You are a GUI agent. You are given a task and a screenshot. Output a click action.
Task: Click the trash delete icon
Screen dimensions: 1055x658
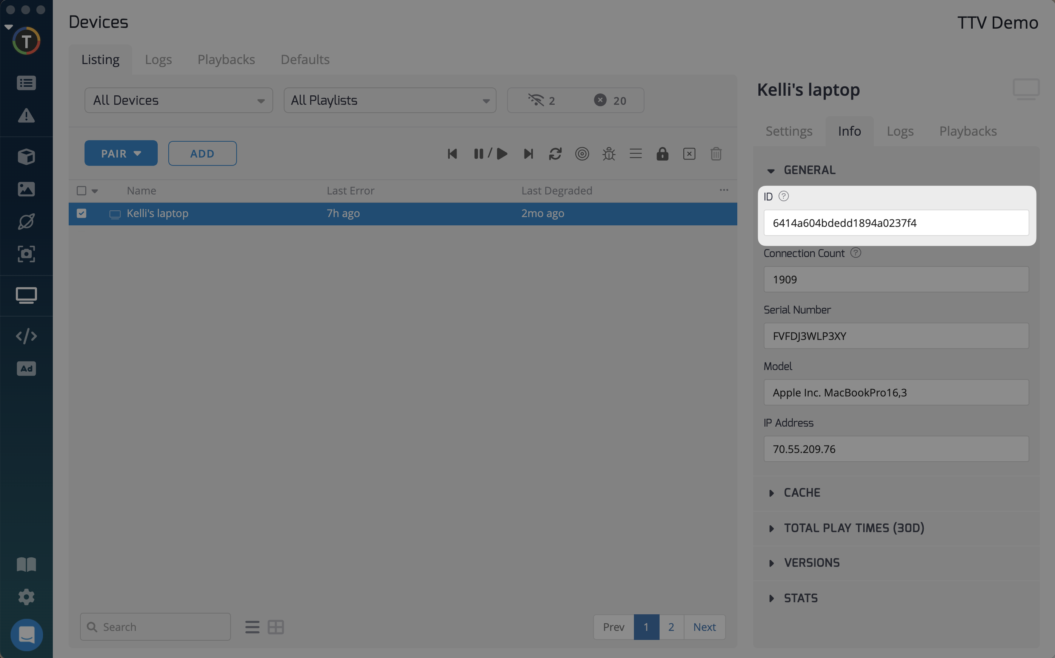(716, 154)
